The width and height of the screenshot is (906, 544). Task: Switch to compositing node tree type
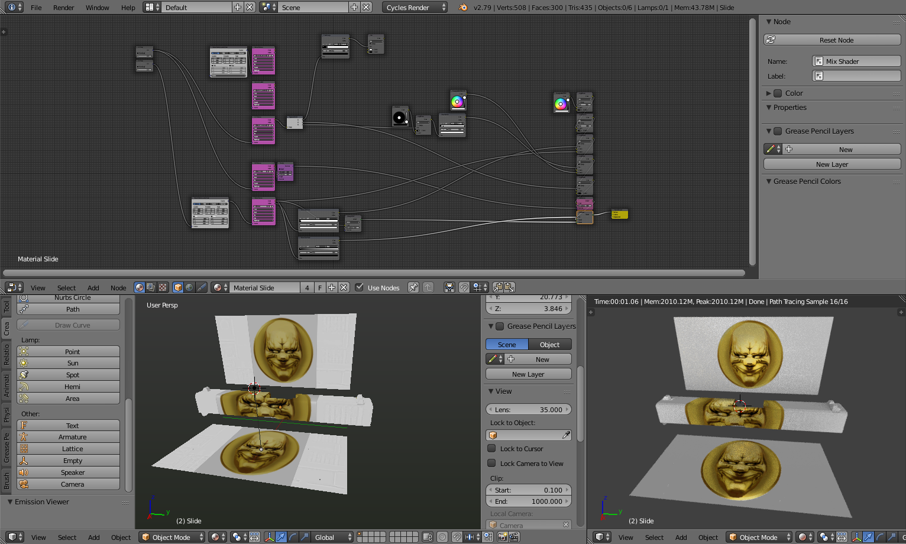[x=151, y=287]
